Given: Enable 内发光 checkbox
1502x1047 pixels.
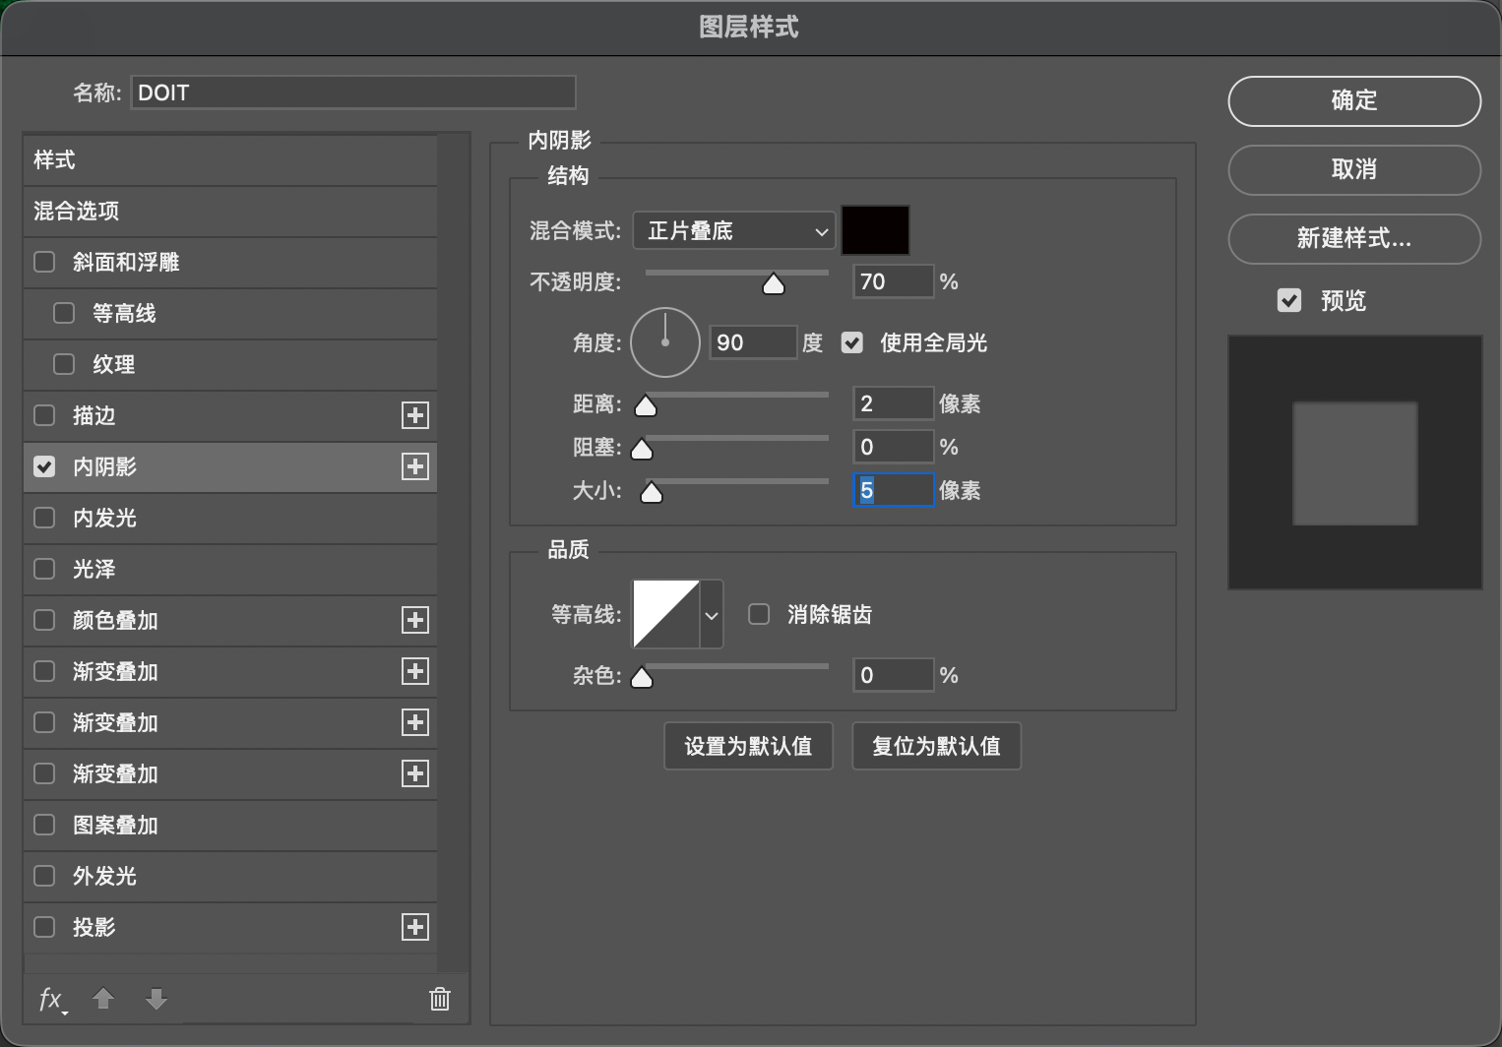Looking at the screenshot, I should 44,518.
